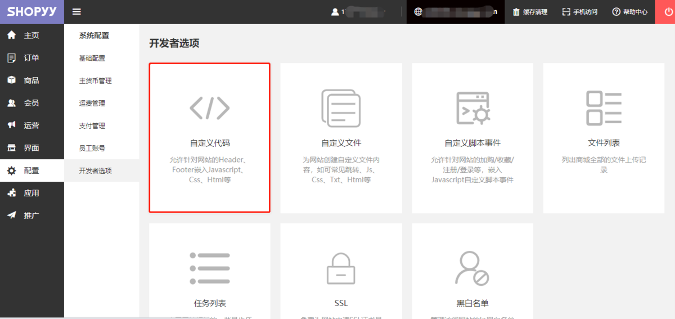Open the 任务列表 card title
This screenshot has height=319, width=675.
(210, 303)
